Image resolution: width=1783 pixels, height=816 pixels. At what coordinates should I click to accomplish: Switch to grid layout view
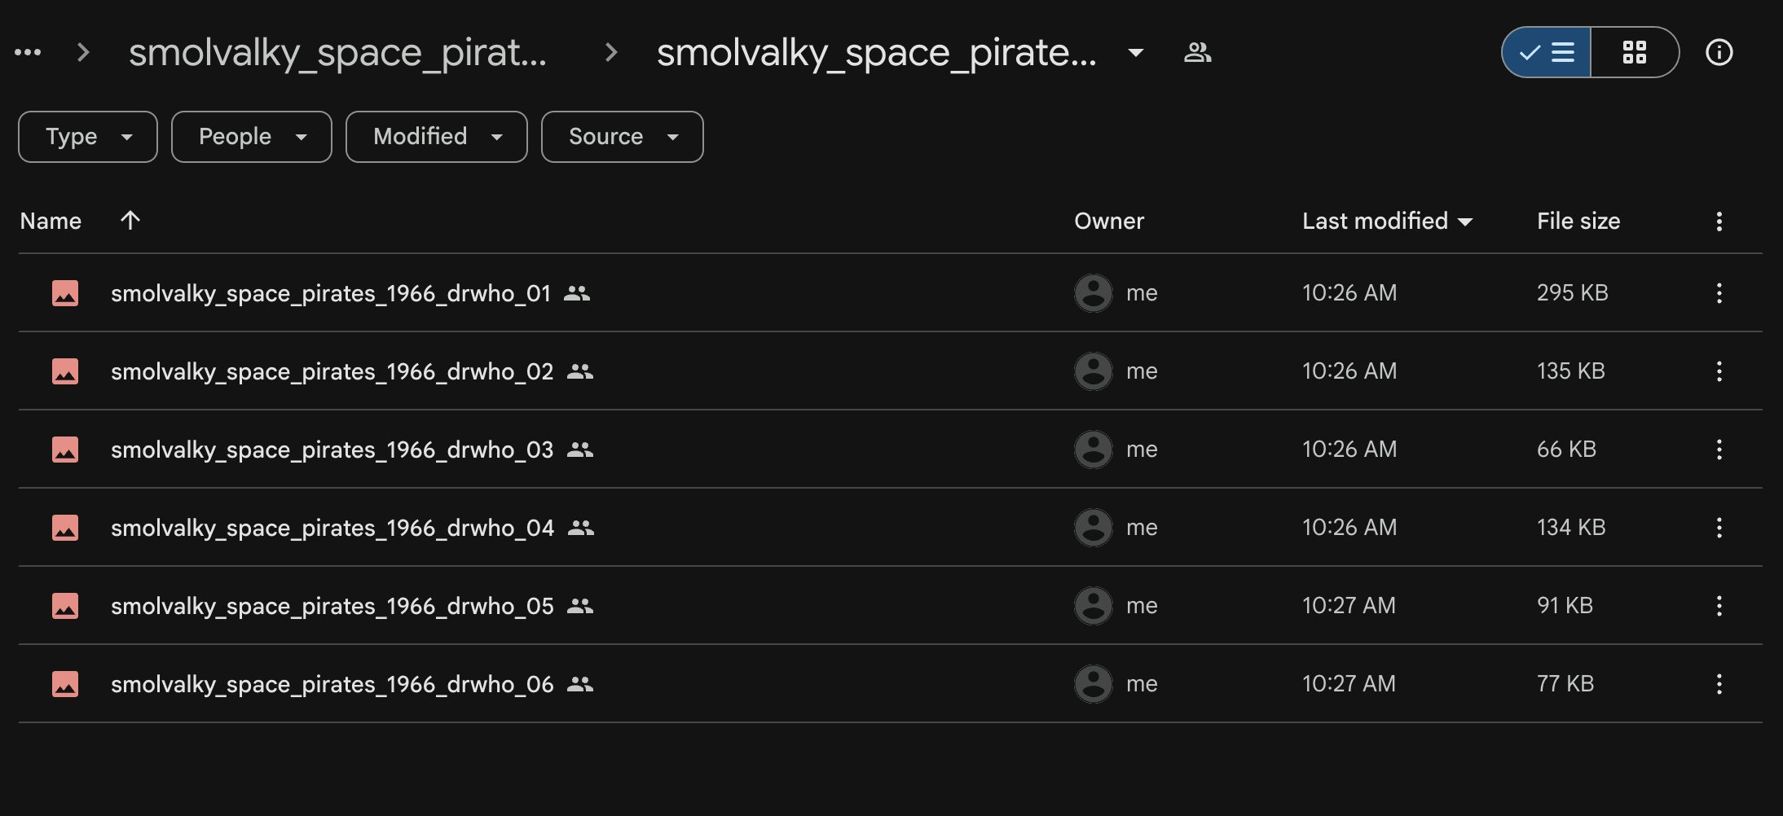[x=1634, y=53]
